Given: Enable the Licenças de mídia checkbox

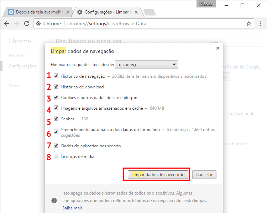Looking at the screenshot, I should [x=56, y=156].
